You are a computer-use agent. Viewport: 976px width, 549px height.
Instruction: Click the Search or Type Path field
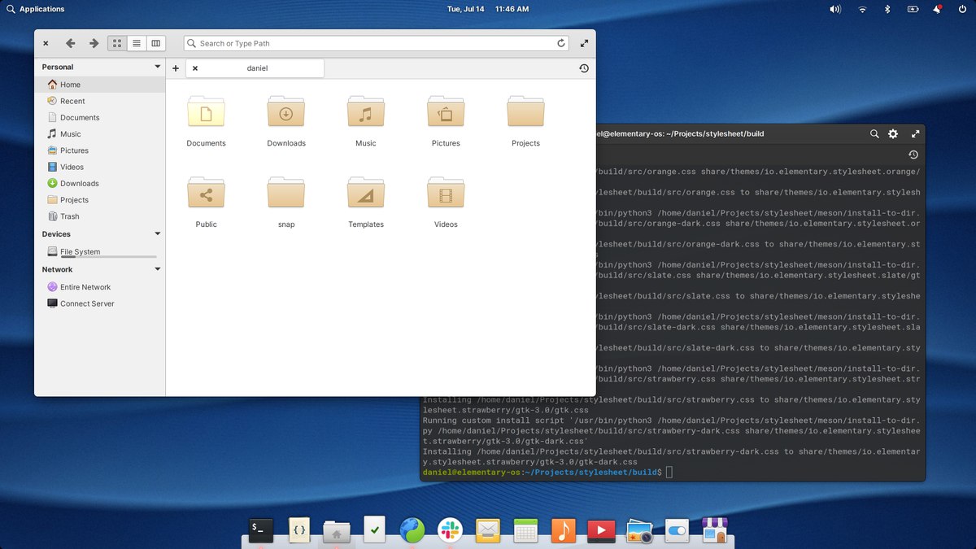click(376, 43)
